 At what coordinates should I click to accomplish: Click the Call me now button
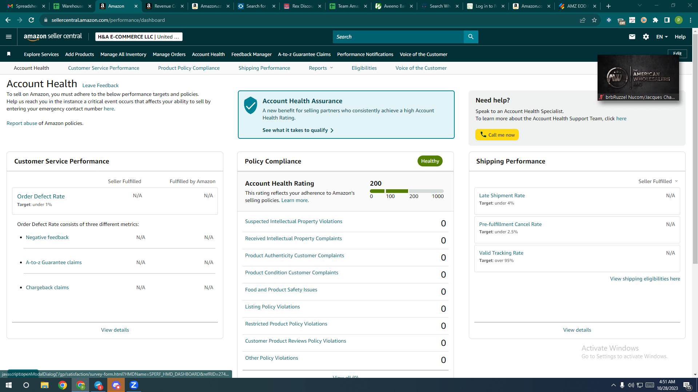[x=497, y=134]
